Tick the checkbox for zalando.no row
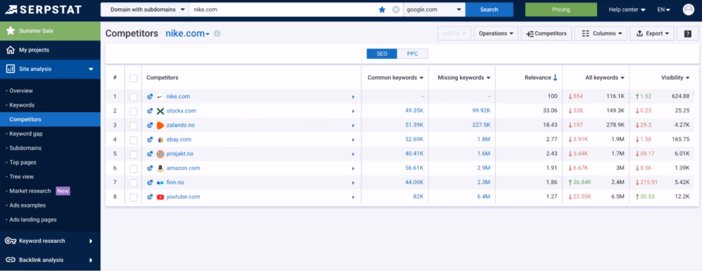The image size is (702, 271). click(134, 126)
